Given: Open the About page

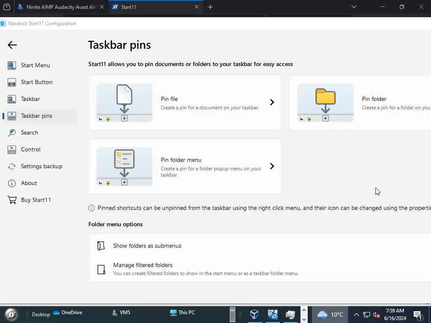Looking at the screenshot, I should 29,183.
